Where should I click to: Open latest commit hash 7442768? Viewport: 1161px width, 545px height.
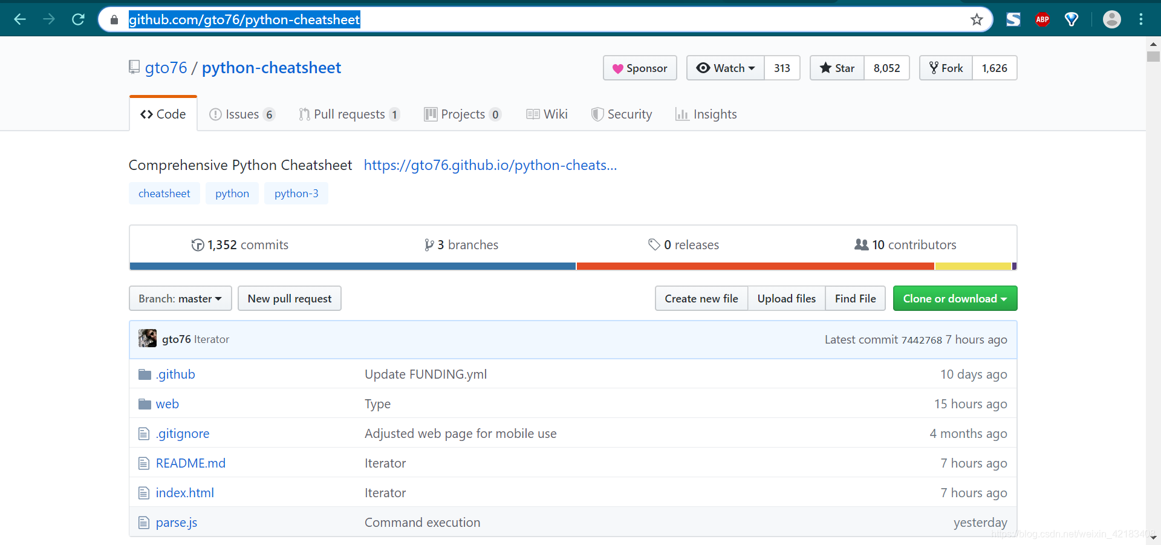point(922,340)
